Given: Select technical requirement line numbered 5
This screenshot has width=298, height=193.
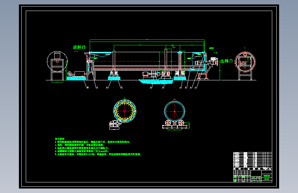Looking at the screenshot, I should click(98, 154).
